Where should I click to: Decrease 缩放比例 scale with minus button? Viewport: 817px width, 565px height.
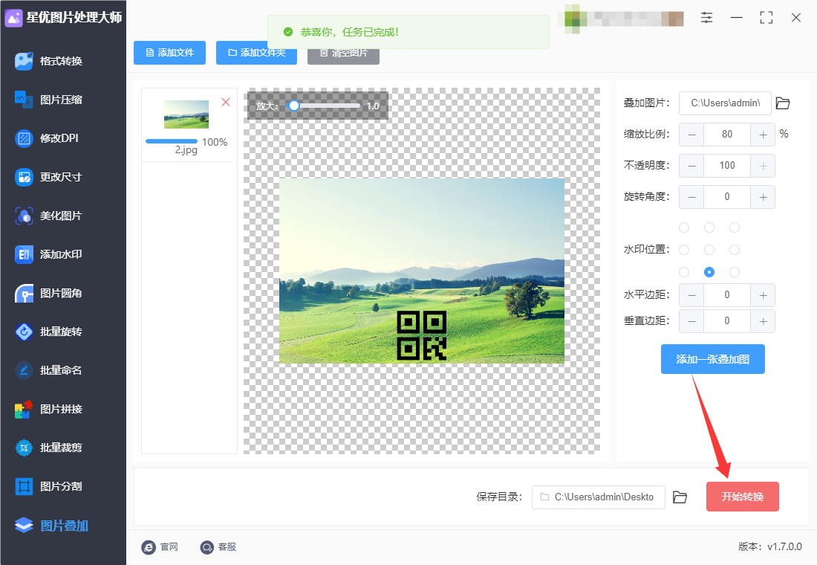(691, 135)
